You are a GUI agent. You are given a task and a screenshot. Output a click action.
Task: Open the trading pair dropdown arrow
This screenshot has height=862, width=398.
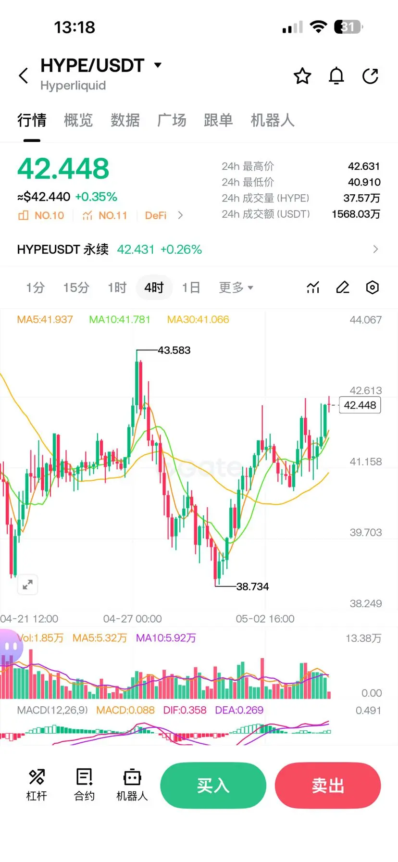158,65
